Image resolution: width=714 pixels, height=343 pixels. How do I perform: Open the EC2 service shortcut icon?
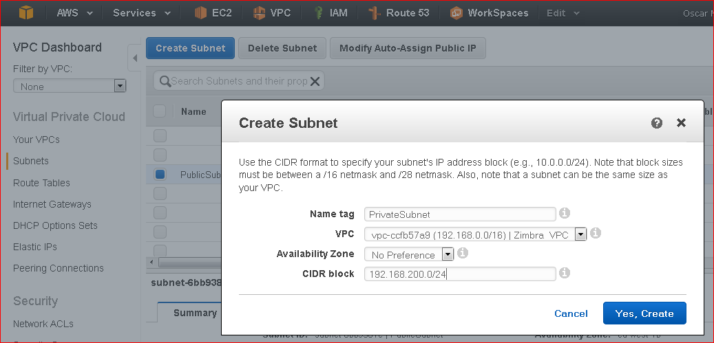click(200, 13)
